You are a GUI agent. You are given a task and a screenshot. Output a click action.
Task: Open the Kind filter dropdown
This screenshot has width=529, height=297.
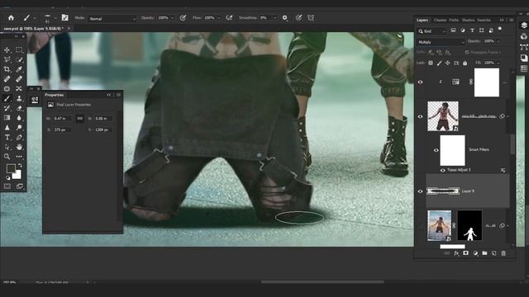pyautogui.click(x=432, y=31)
